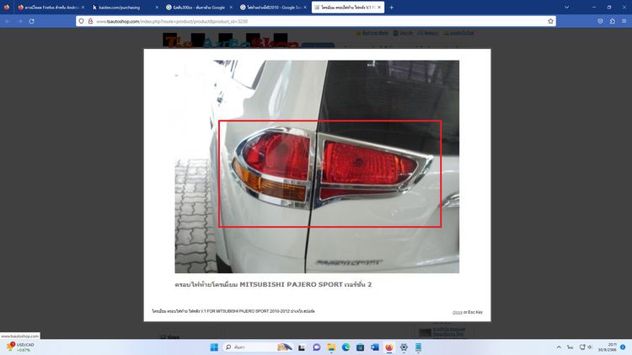Image resolution: width=632 pixels, height=355 pixels.
Task: Switch to the 2010 Google Search tab
Action: tap(272, 8)
